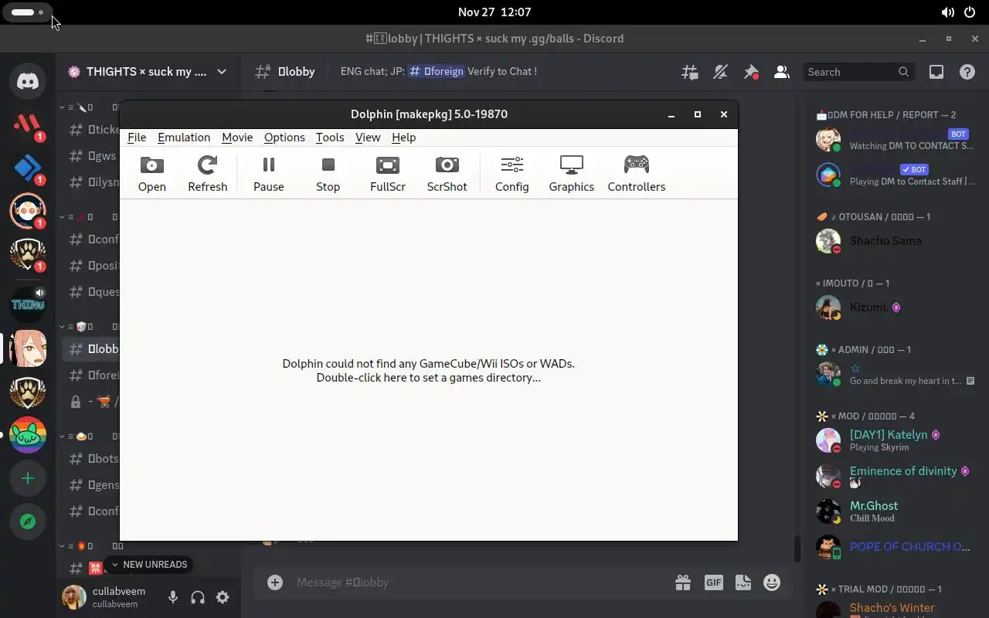Image resolution: width=989 pixels, height=618 pixels.
Task: Explore discoverable servers compass icon
Action: pos(28,522)
